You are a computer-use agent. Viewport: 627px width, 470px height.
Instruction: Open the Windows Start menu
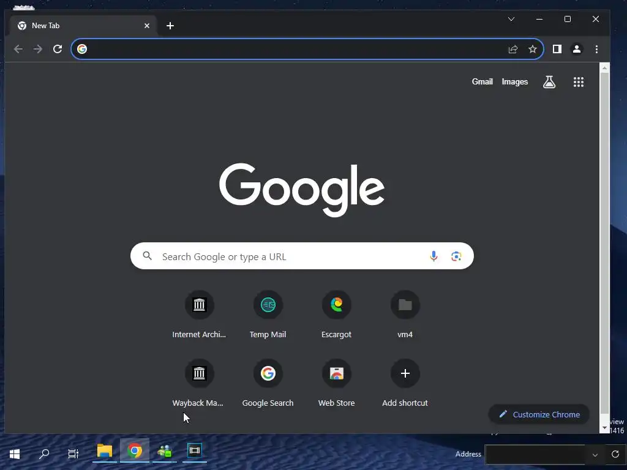[15, 453]
